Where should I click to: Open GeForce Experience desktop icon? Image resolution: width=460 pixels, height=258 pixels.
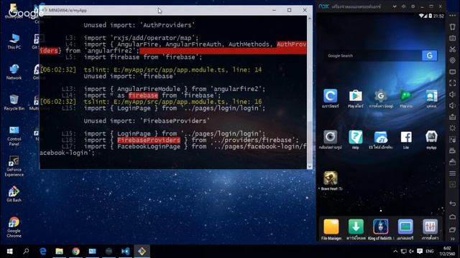[14, 166]
